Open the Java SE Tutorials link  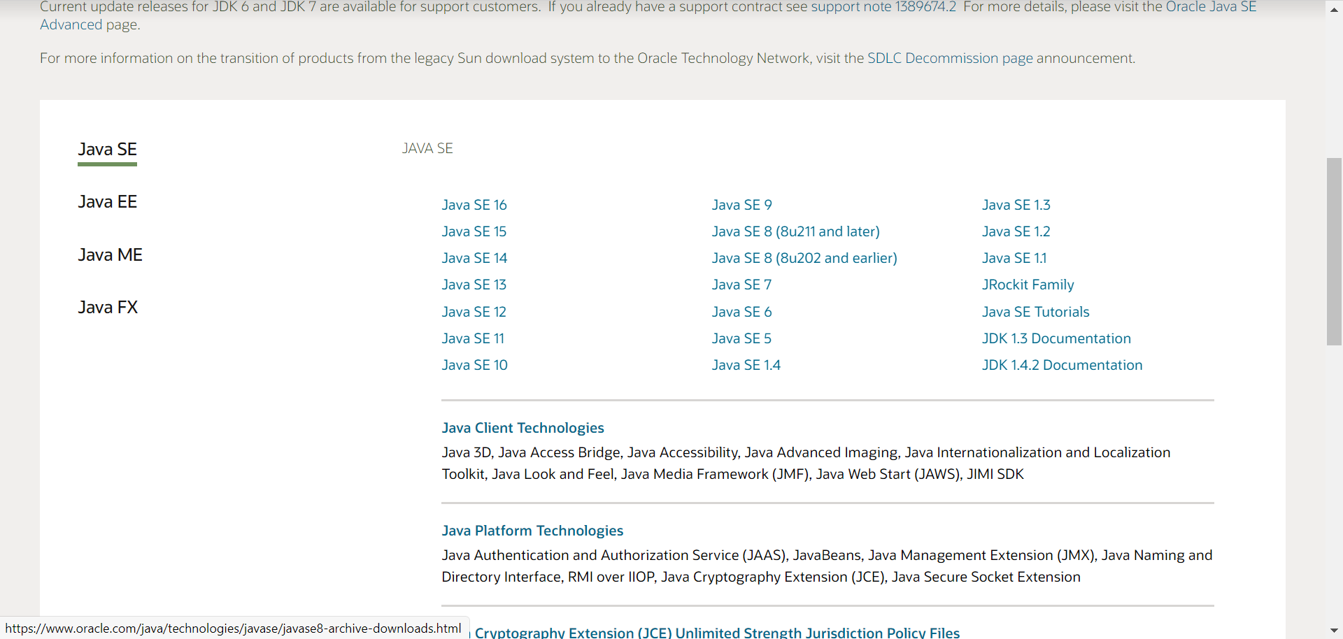click(1036, 312)
